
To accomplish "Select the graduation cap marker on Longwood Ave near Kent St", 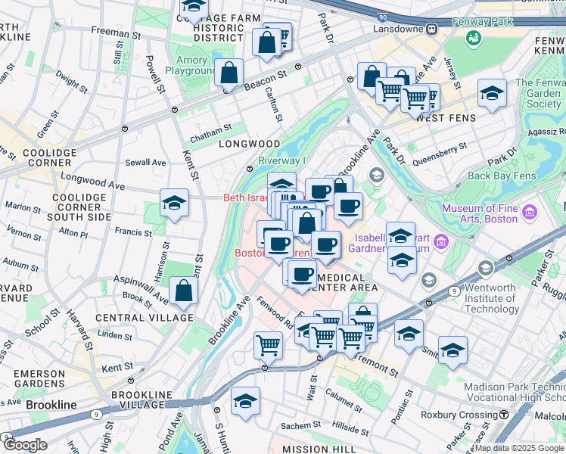I will coord(174,204).
